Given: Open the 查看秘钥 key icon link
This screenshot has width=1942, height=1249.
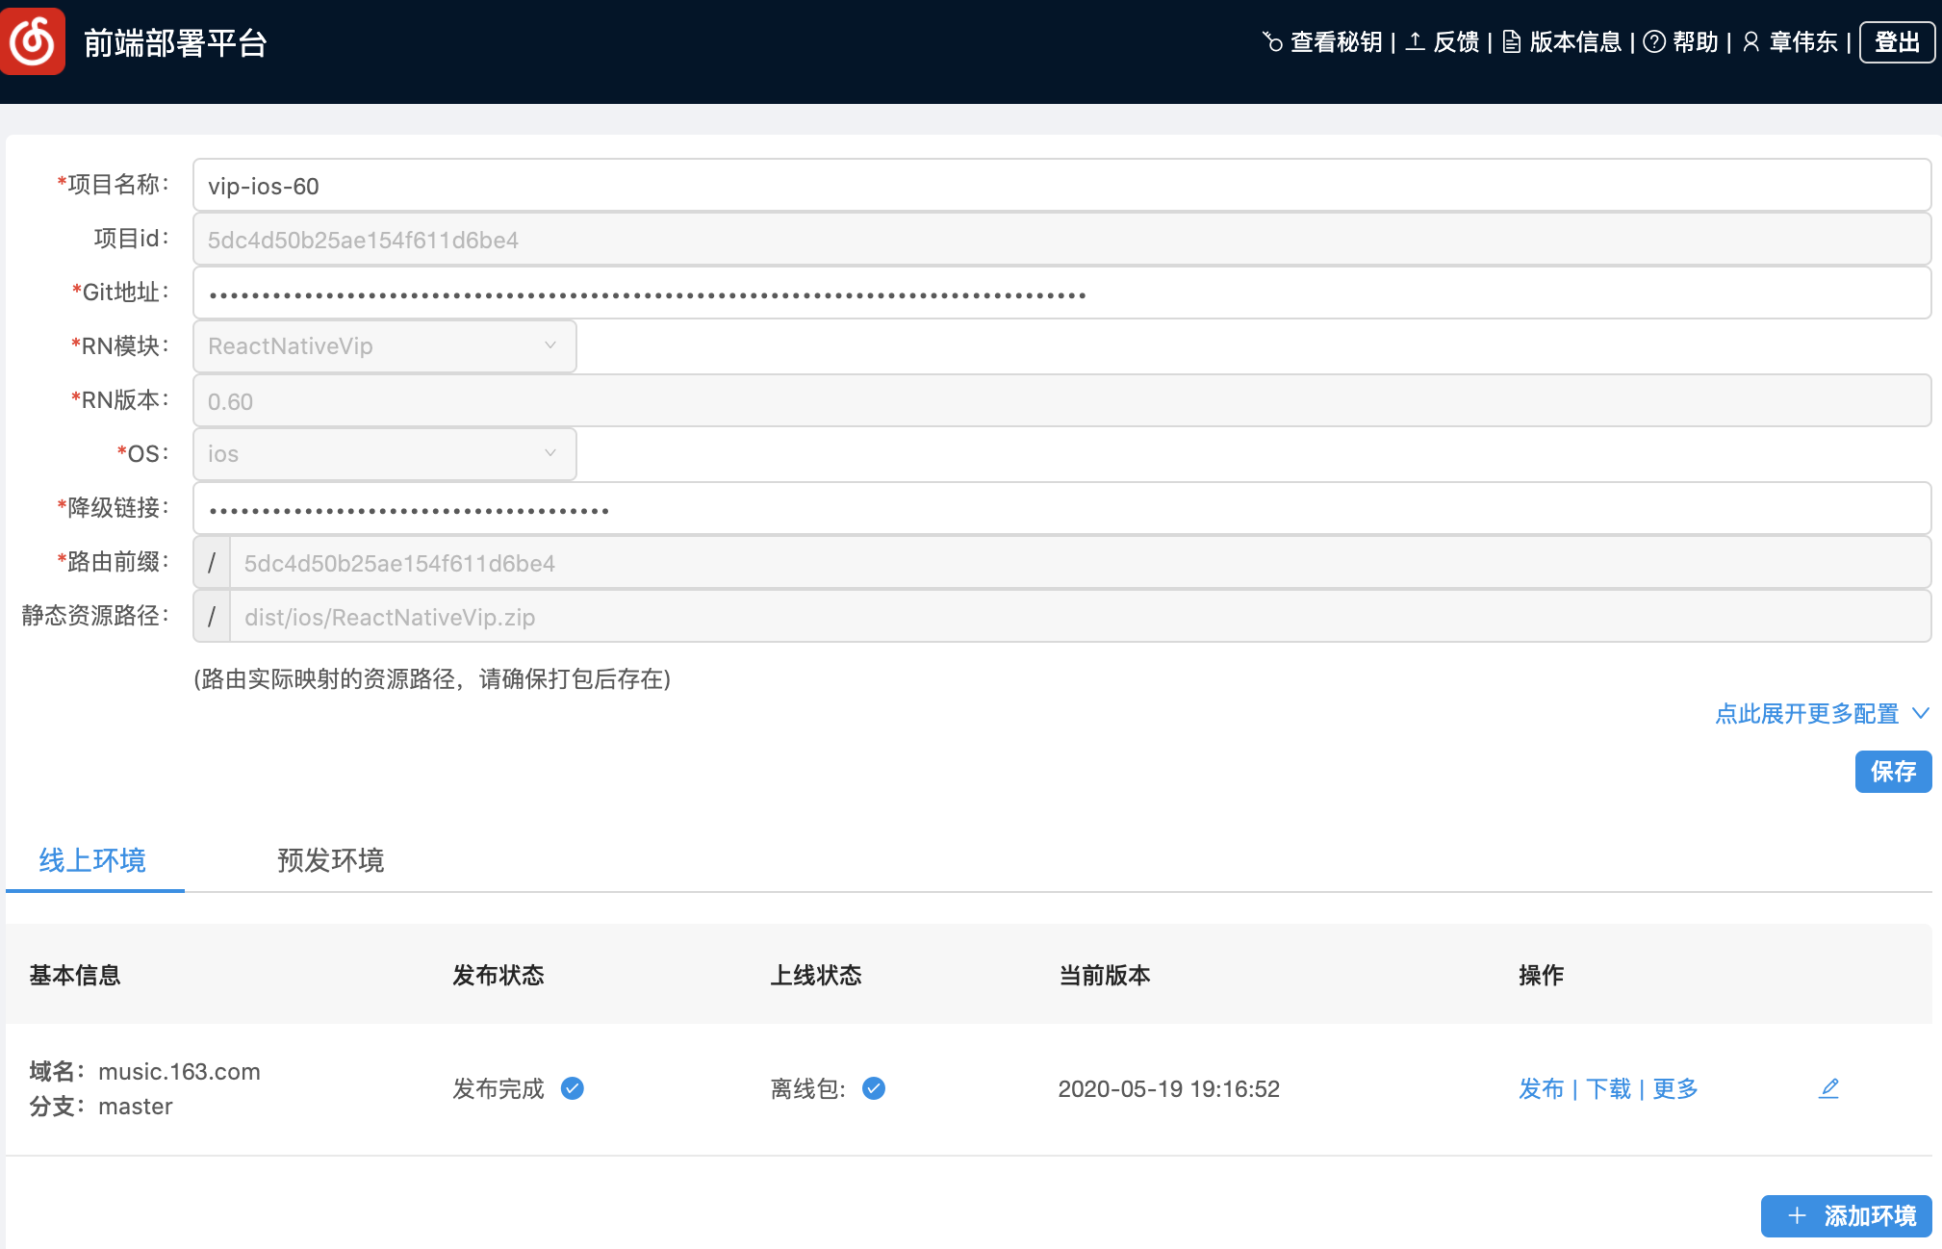Looking at the screenshot, I should [1272, 42].
